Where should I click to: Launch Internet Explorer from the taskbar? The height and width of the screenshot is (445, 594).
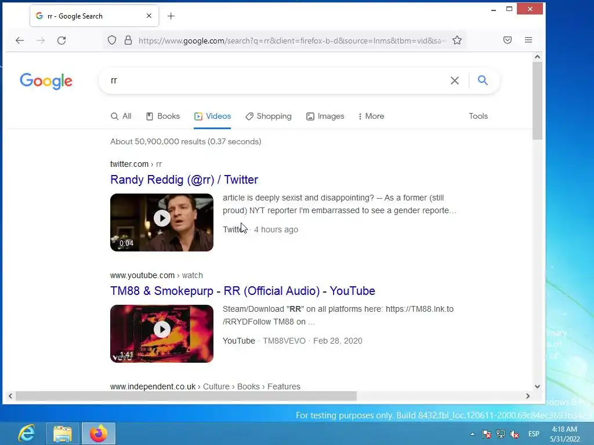[27, 433]
